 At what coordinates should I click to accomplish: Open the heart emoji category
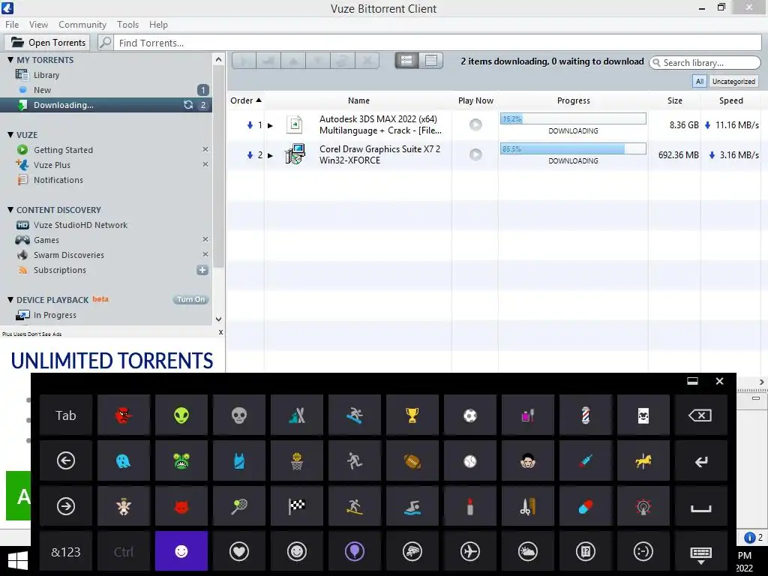[239, 551]
